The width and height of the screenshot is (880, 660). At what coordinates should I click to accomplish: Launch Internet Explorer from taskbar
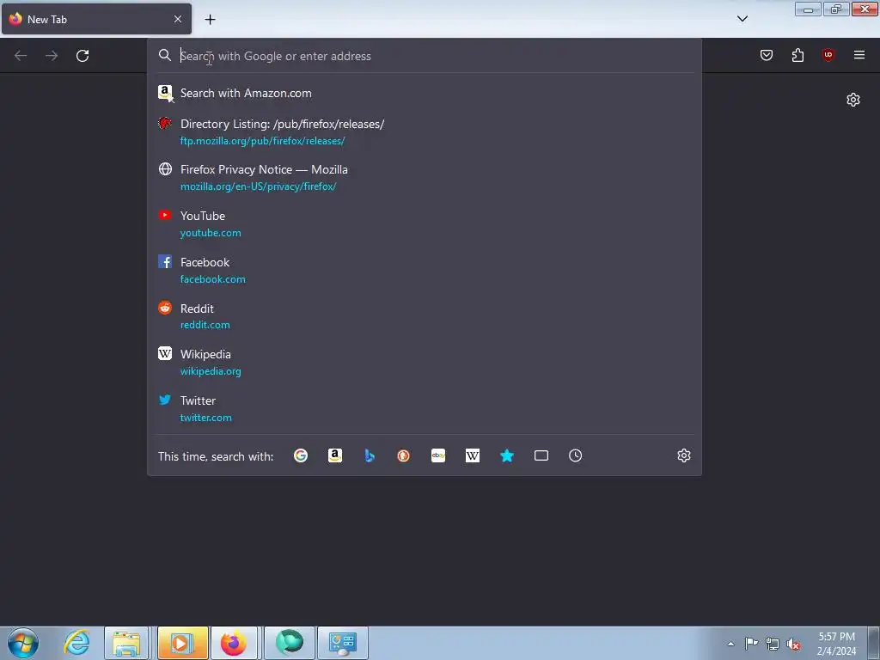point(76,643)
